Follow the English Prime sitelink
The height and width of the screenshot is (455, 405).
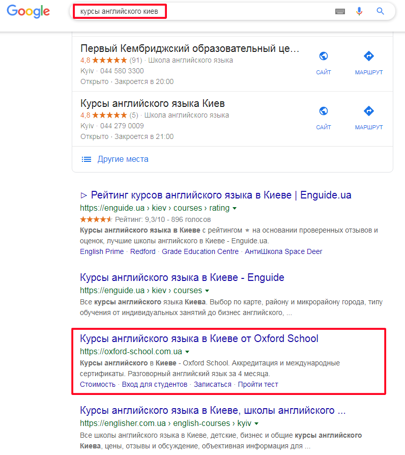[x=102, y=251]
